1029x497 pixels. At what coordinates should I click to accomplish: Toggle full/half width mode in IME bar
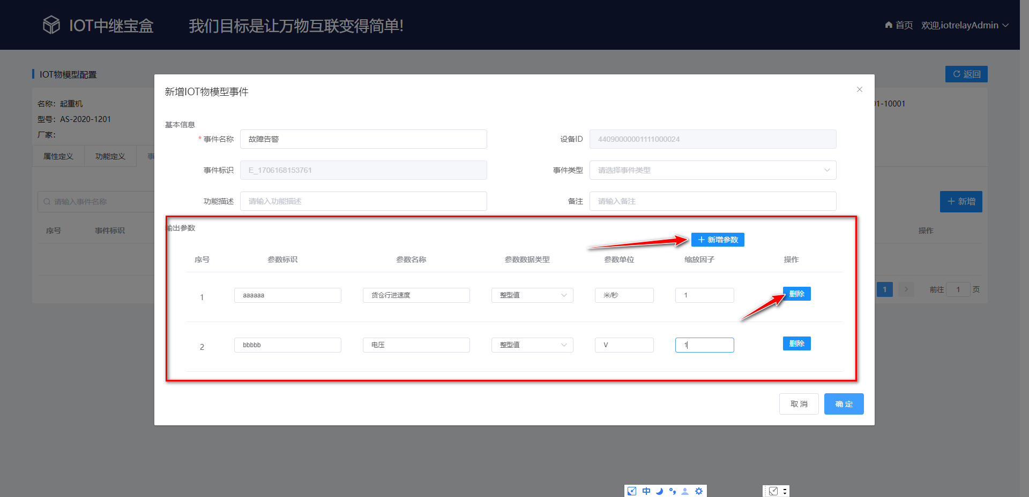tap(631, 491)
